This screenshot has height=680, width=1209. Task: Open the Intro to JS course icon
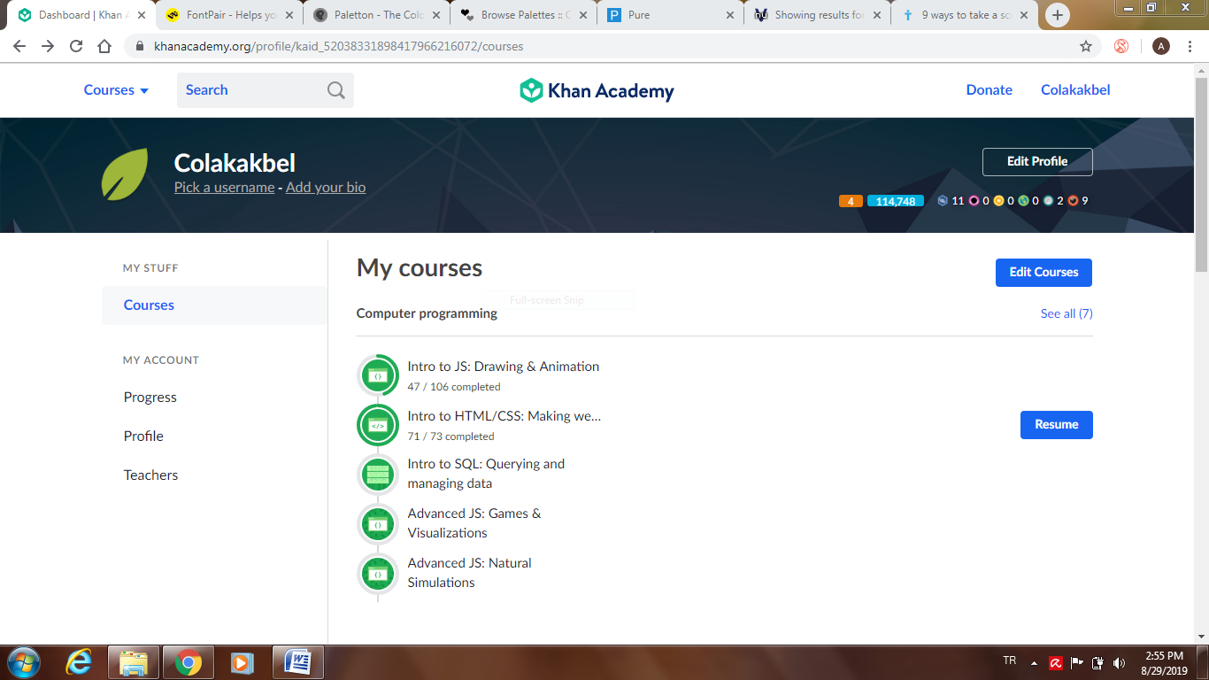pyautogui.click(x=378, y=375)
